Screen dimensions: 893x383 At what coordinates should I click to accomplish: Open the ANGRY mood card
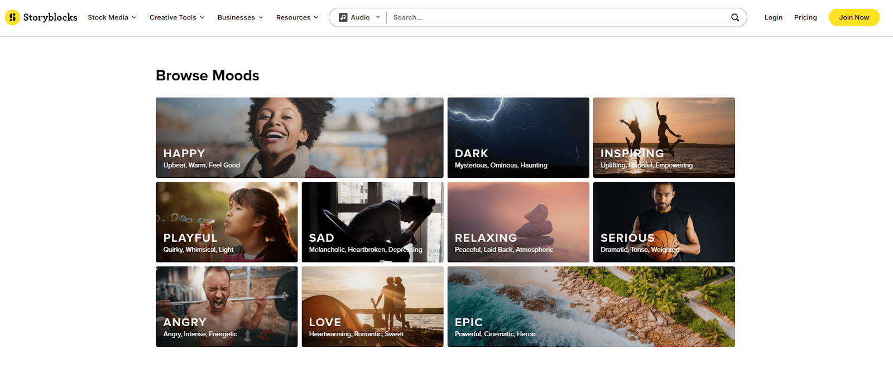pos(227,307)
